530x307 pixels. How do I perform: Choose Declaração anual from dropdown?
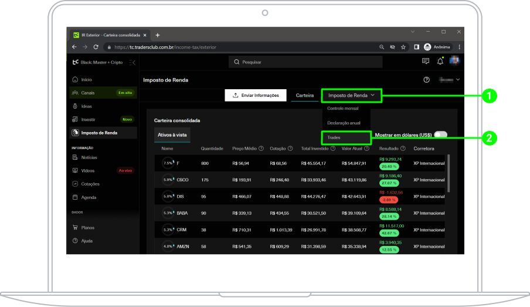(344, 123)
